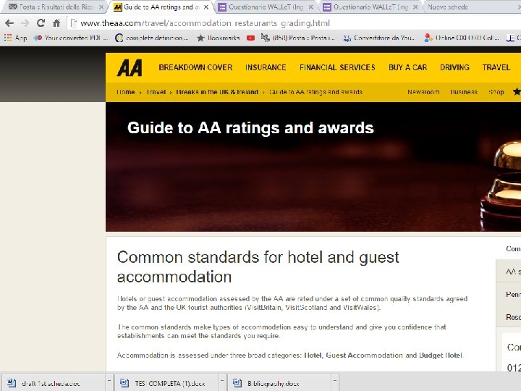Open the Apps grid icon in bookmarks bar
This screenshot has width=521, height=391.
coord(8,38)
